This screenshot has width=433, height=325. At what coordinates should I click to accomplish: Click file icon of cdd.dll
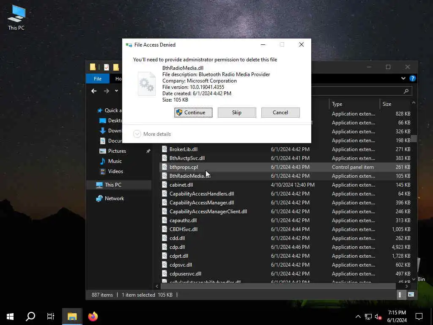pos(164,238)
